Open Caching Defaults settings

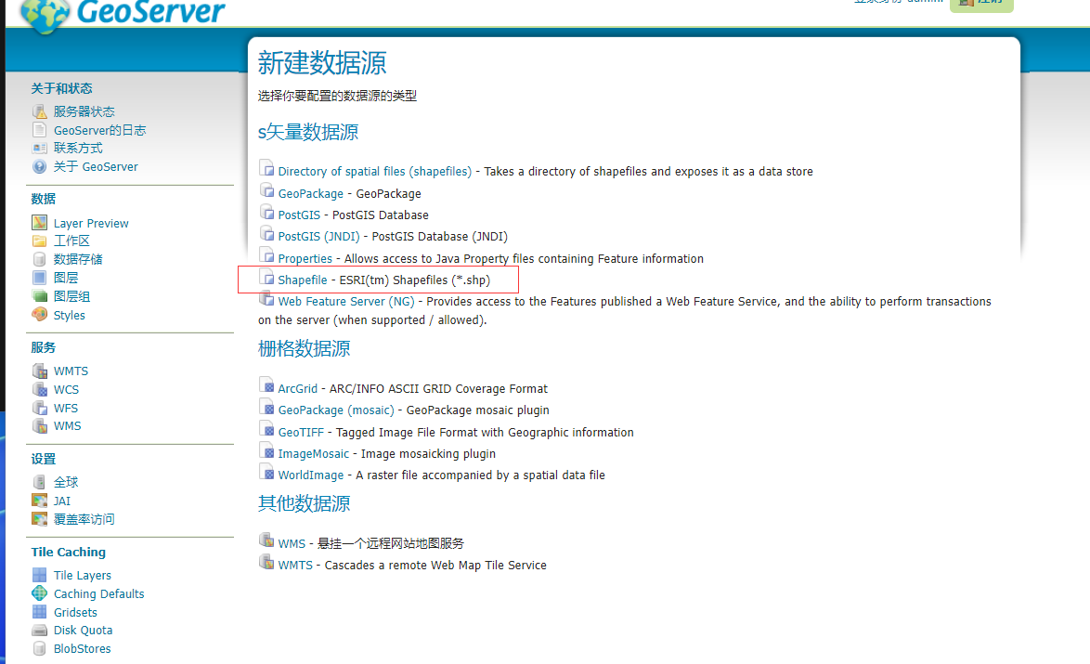98,593
